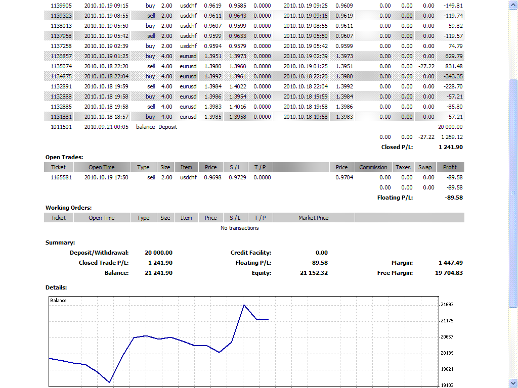The image size is (518, 388).
Task: Select the No transactions text
Action: [x=239, y=228]
